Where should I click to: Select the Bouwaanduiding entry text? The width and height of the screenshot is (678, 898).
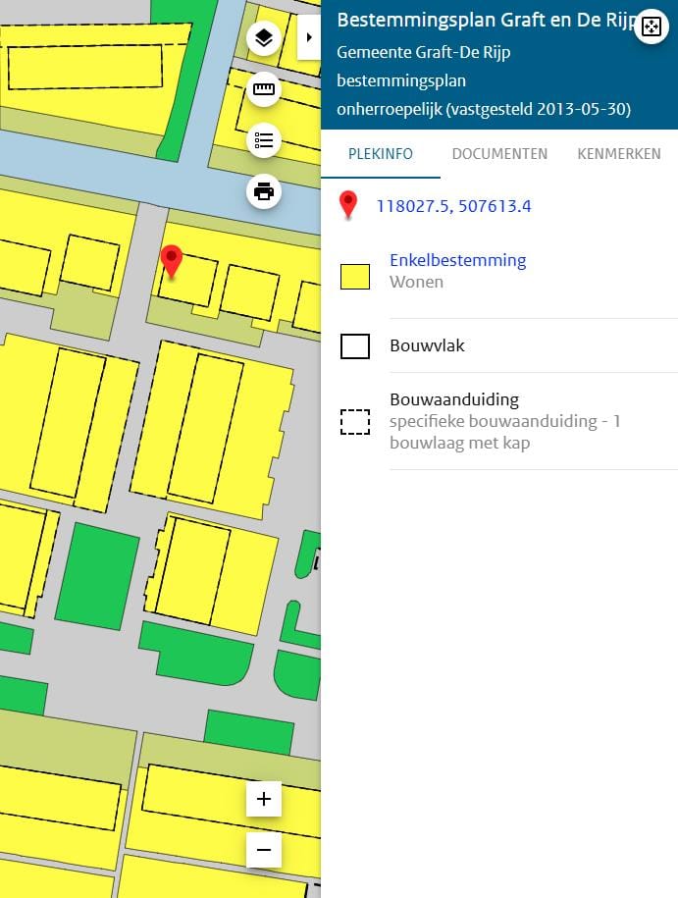click(454, 400)
